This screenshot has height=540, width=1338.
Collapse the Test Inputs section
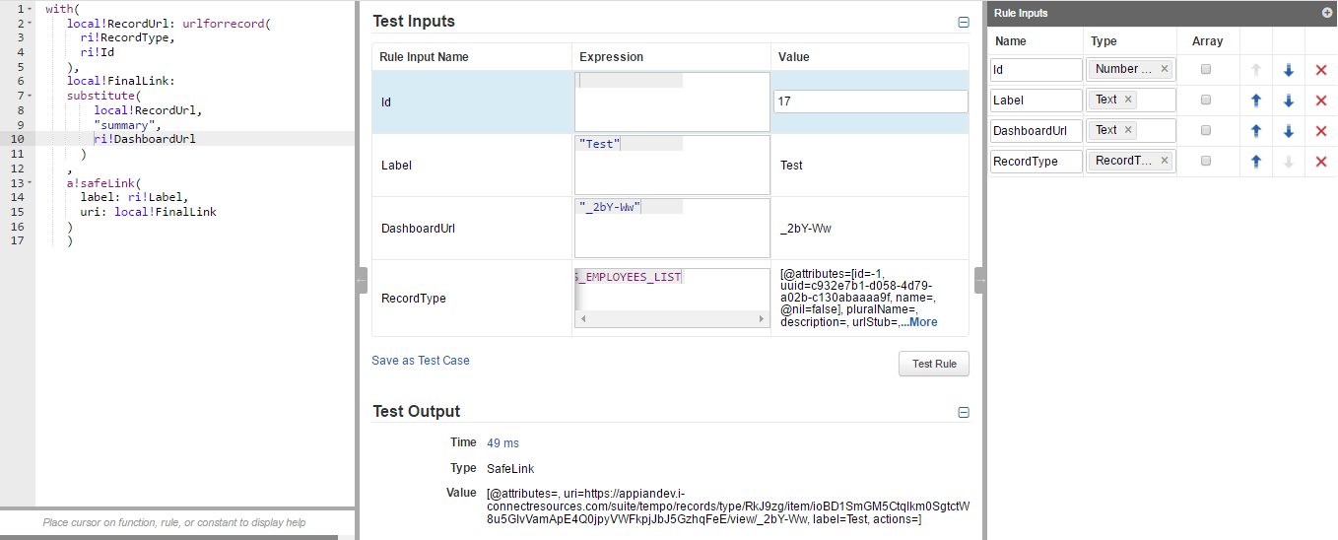pyautogui.click(x=964, y=22)
